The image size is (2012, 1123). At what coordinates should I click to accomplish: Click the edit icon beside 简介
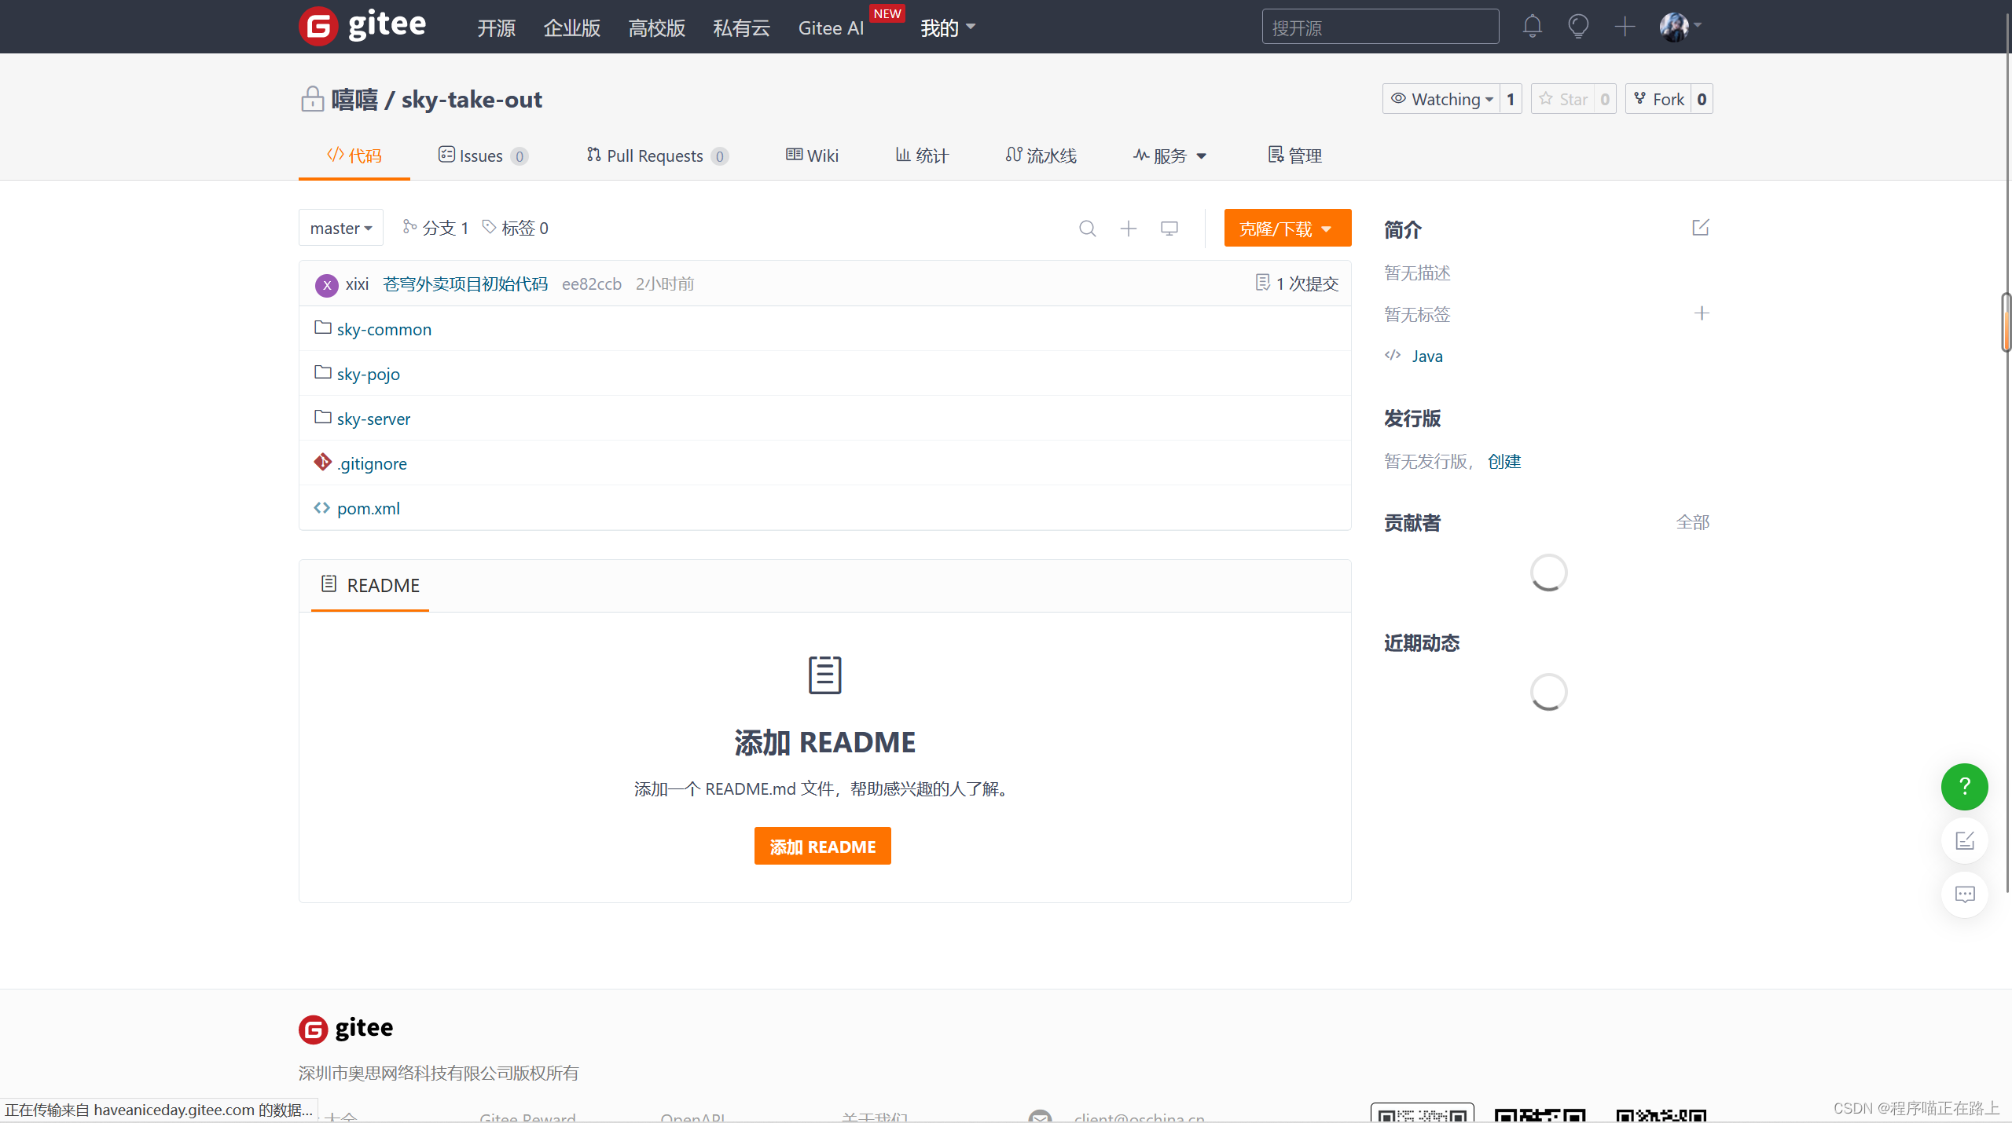1701,228
